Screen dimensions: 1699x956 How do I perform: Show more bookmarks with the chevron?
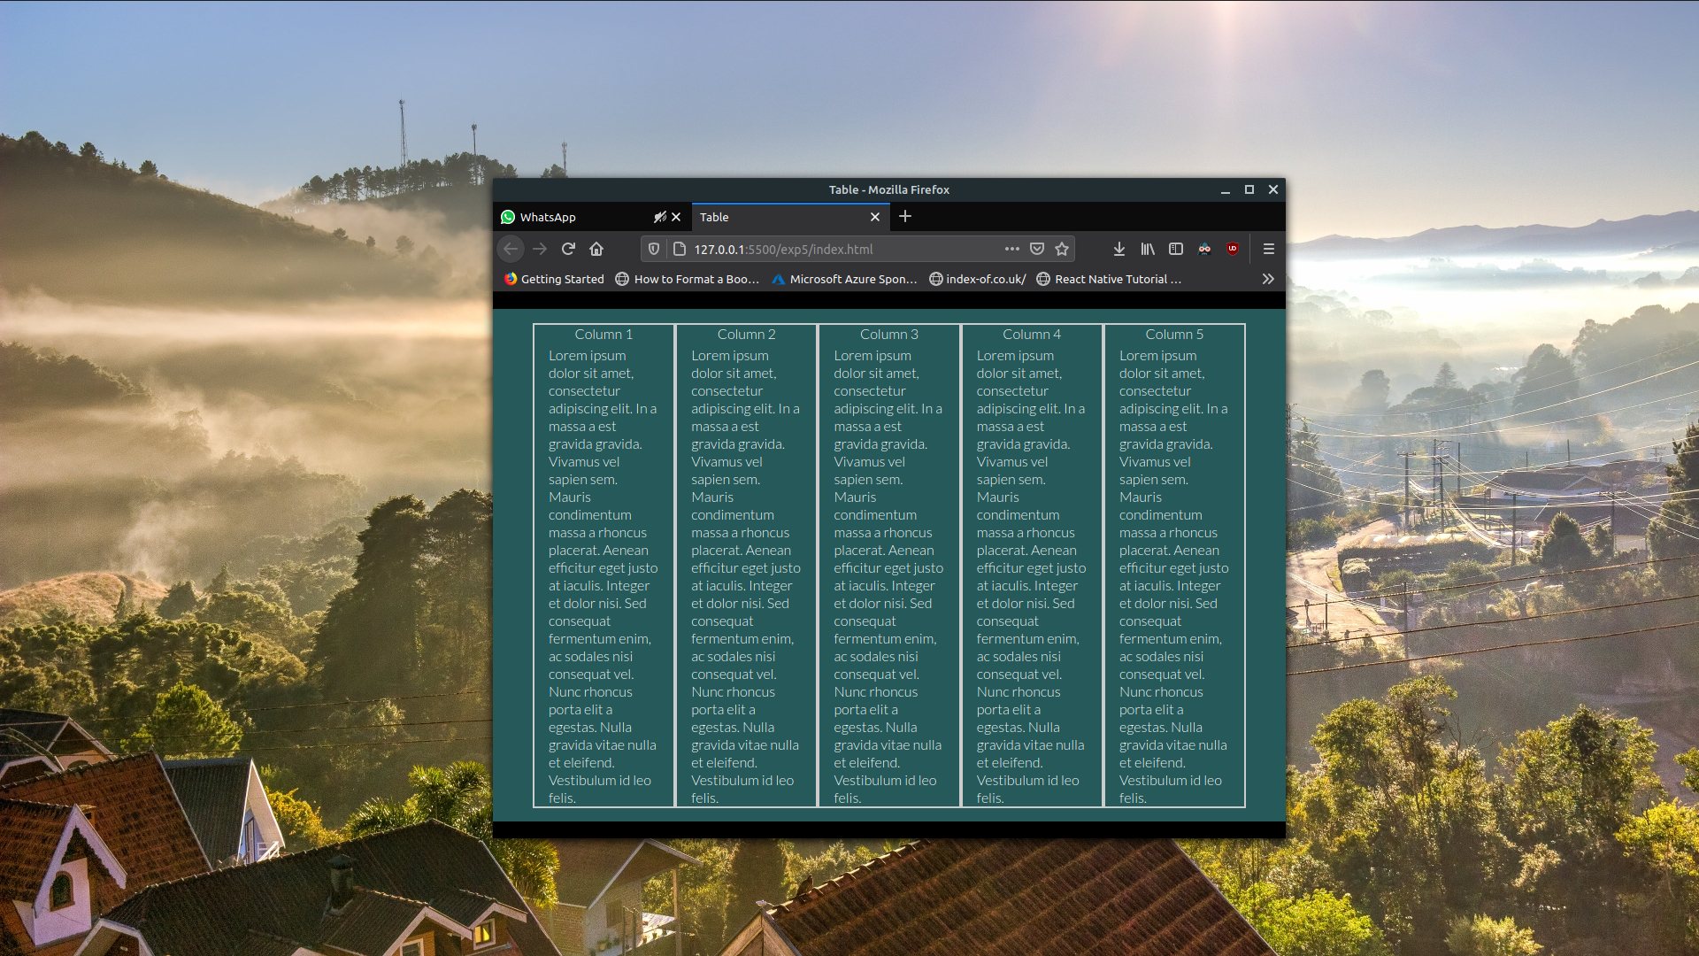tap(1268, 279)
